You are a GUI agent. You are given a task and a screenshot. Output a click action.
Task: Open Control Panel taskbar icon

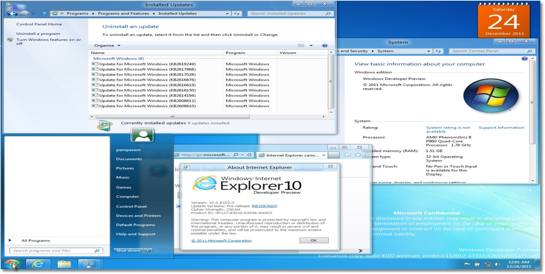tap(90, 264)
